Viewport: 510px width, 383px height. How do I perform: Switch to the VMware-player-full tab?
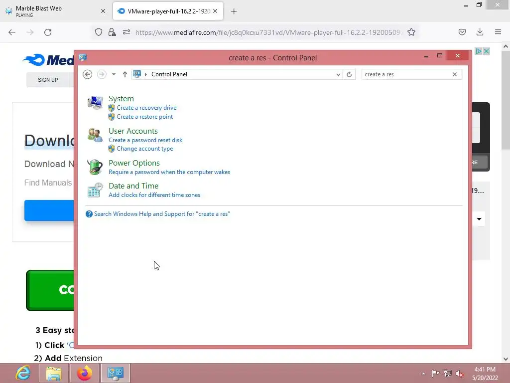(168, 11)
